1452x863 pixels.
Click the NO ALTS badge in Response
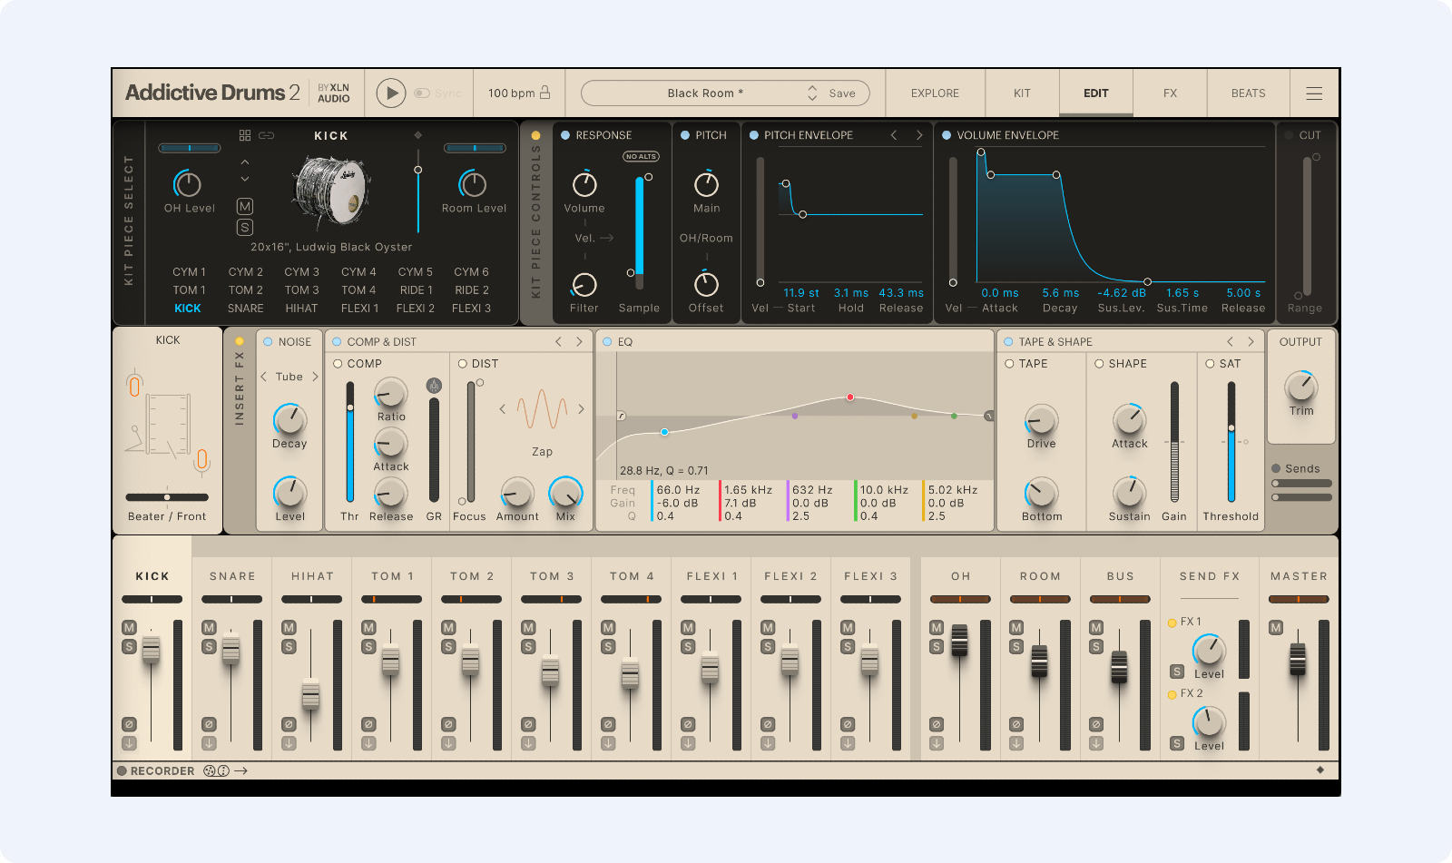pyautogui.click(x=641, y=156)
